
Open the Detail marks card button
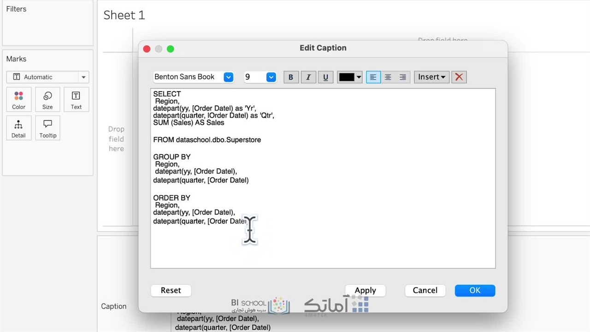click(x=18, y=128)
